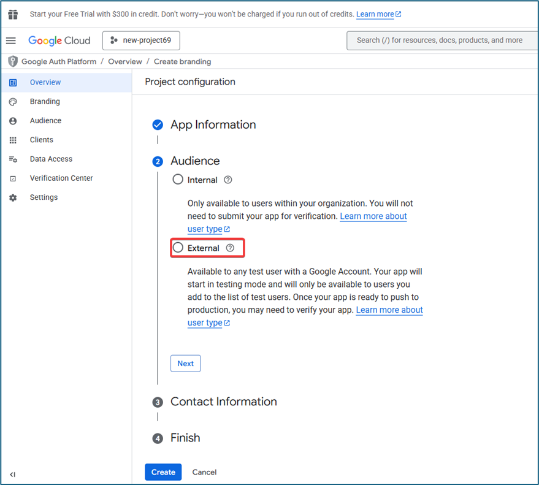Open Branding in the sidebar
Image resolution: width=539 pixels, height=485 pixels.
(x=45, y=102)
